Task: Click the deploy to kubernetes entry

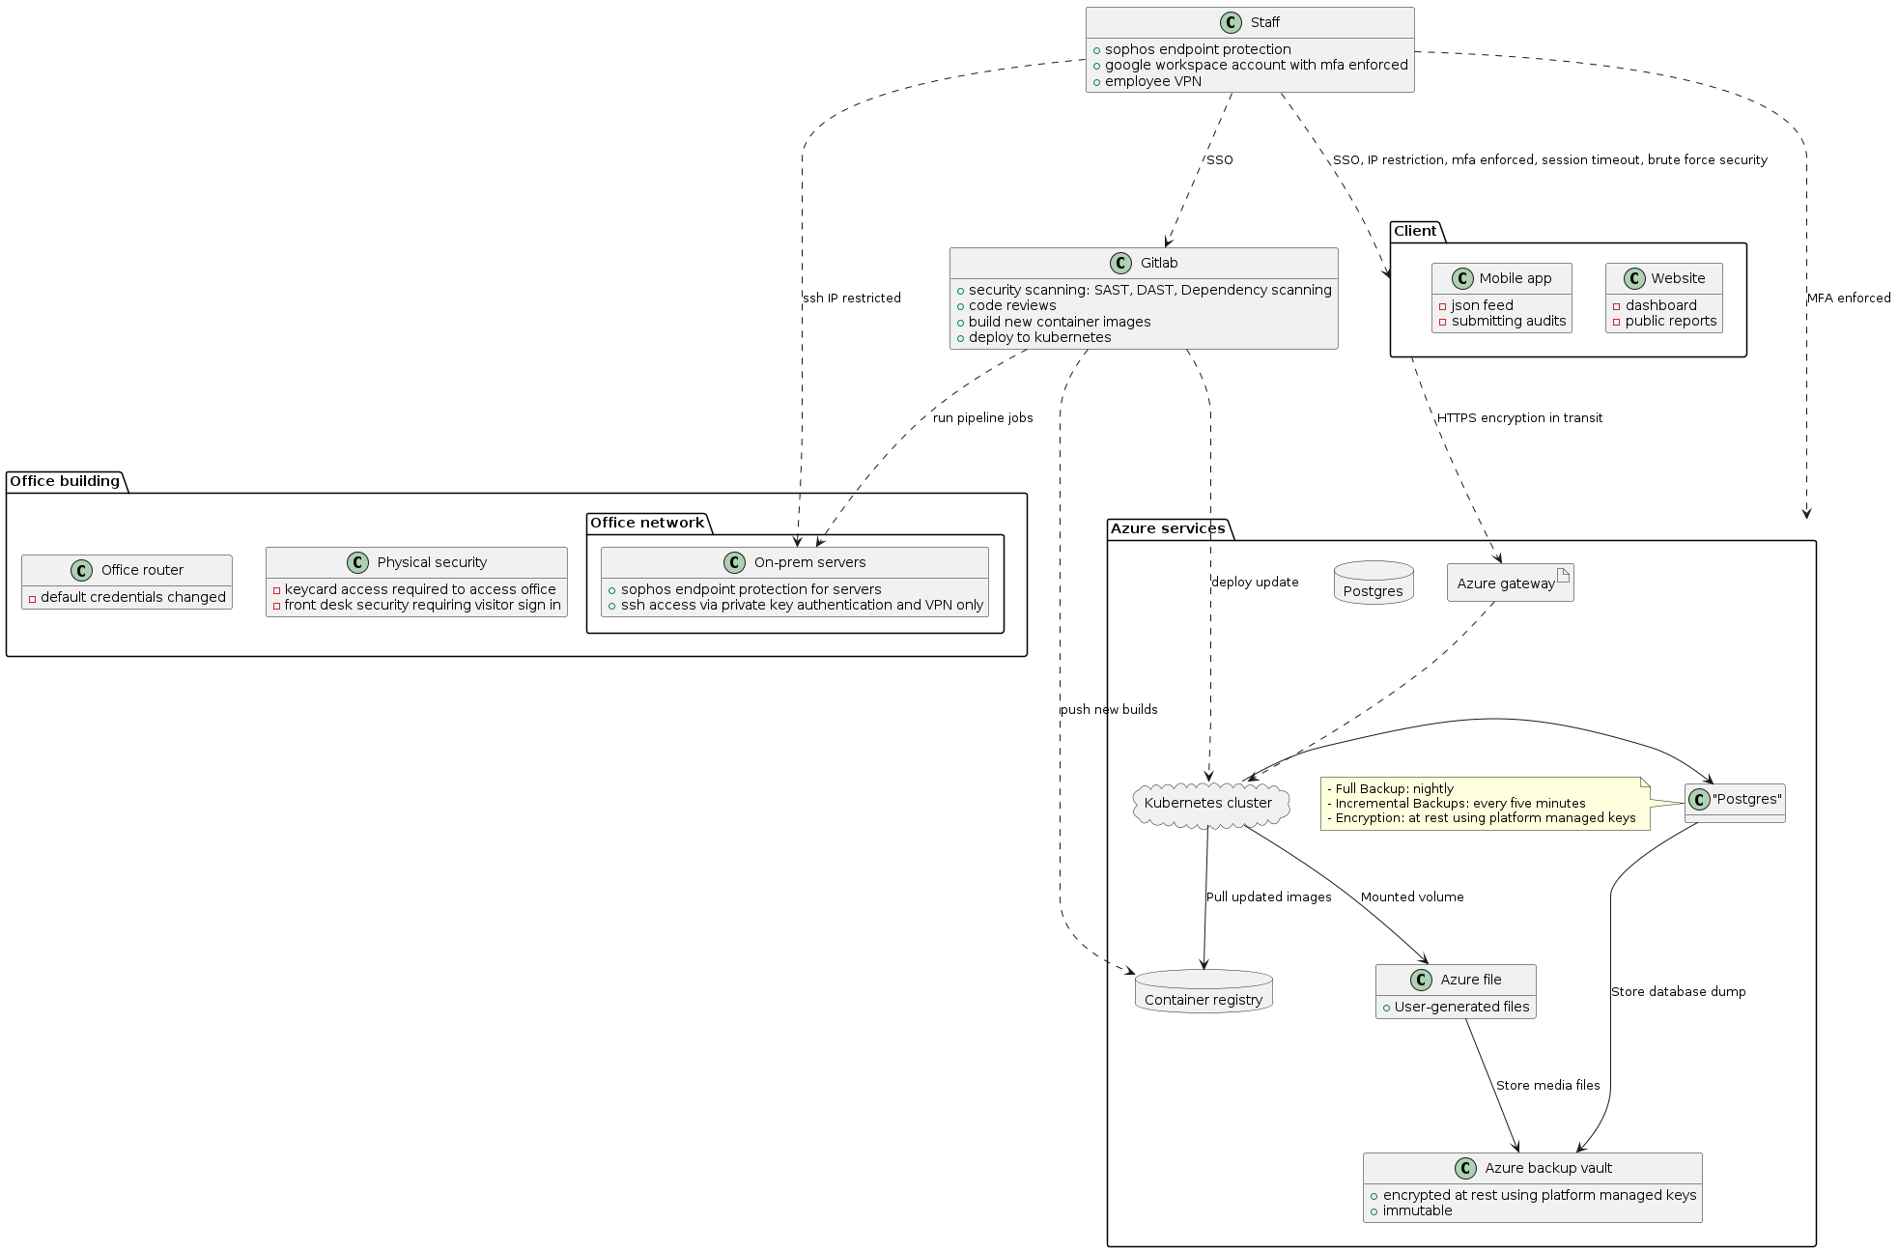Action: pyautogui.click(x=1038, y=337)
